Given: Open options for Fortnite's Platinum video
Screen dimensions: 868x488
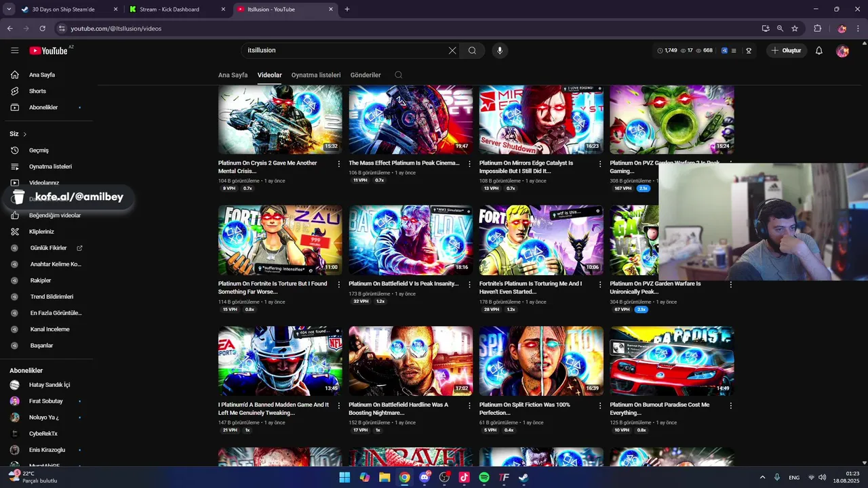Looking at the screenshot, I should [600, 284].
